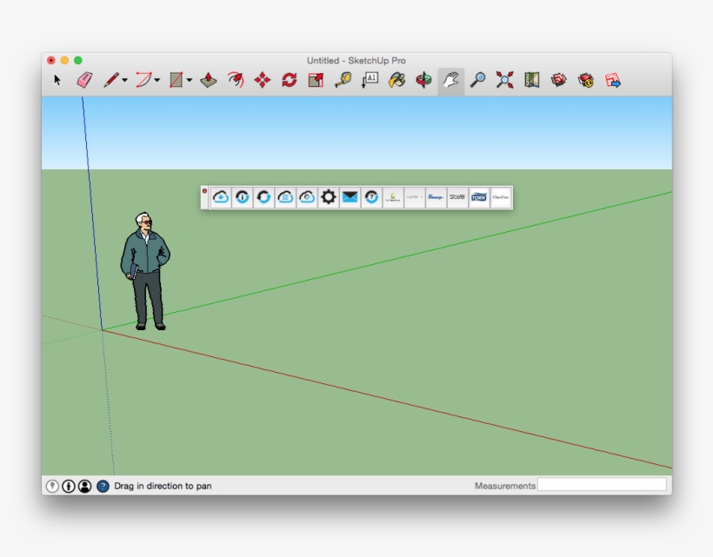The height and width of the screenshot is (557, 713).
Task: Select the Orbit tool
Action: pyautogui.click(x=424, y=79)
